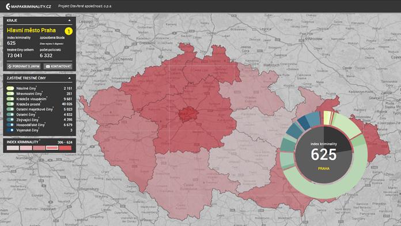This screenshot has height=226, width=401.
Task: Click the yellow Násilné činy segment in donut chart
Action: pyautogui.click(x=327, y=118)
